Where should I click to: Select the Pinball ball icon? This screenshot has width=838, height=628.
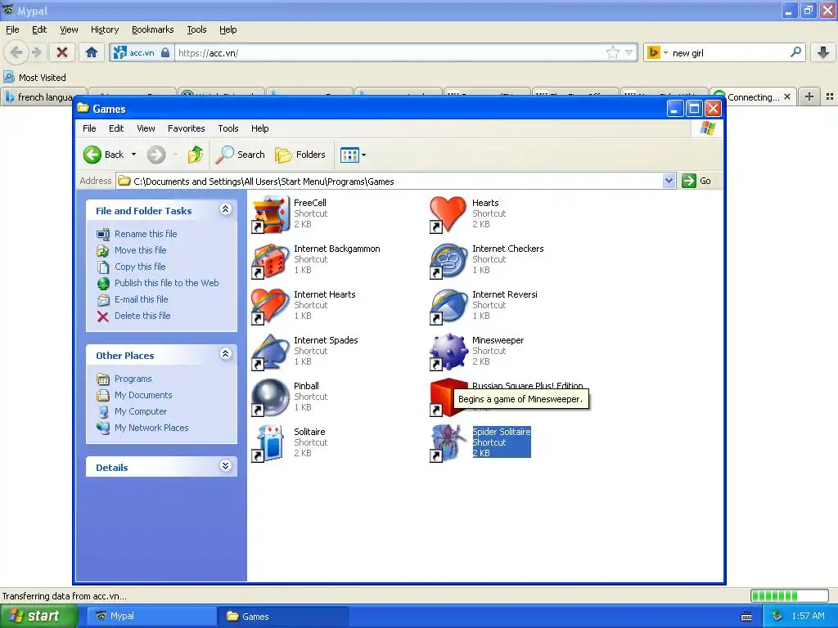tap(270, 398)
